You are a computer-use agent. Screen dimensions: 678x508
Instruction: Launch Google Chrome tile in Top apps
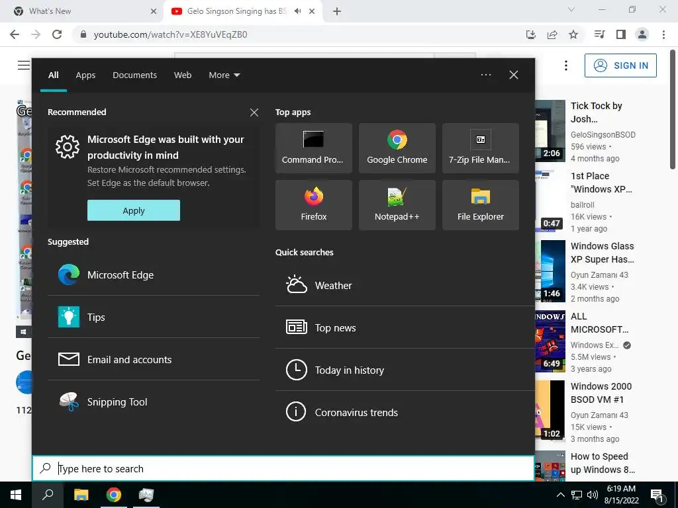tap(397, 148)
